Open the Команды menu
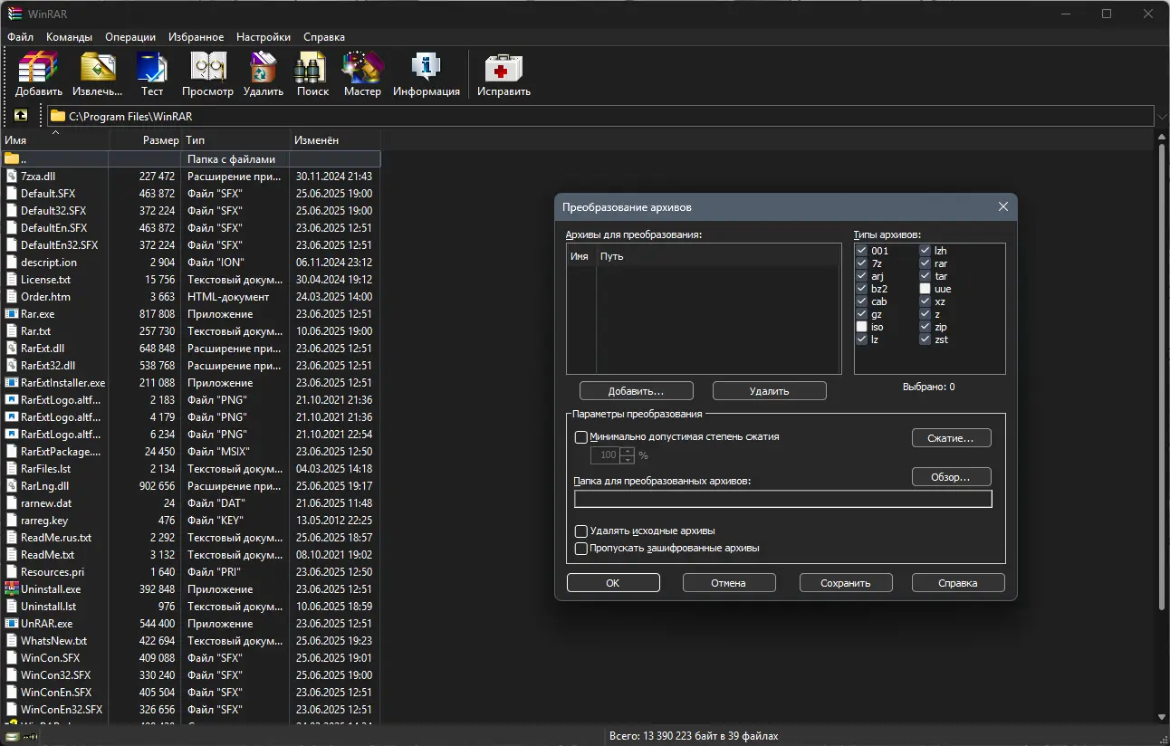Image resolution: width=1170 pixels, height=746 pixels. tap(69, 37)
